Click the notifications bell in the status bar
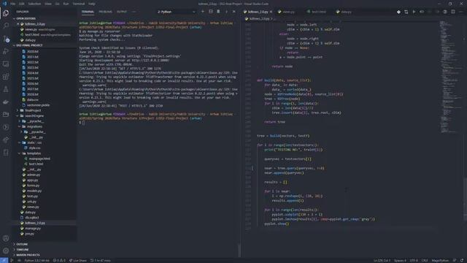The image size is (467, 263). pyautogui.click(x=462, y=260)
